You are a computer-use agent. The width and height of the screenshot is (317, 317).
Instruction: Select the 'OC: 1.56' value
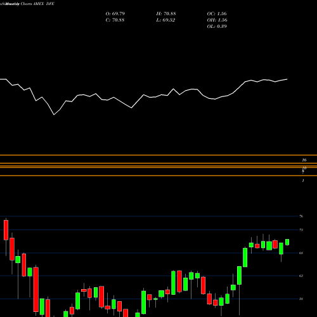tap(217, 13)
